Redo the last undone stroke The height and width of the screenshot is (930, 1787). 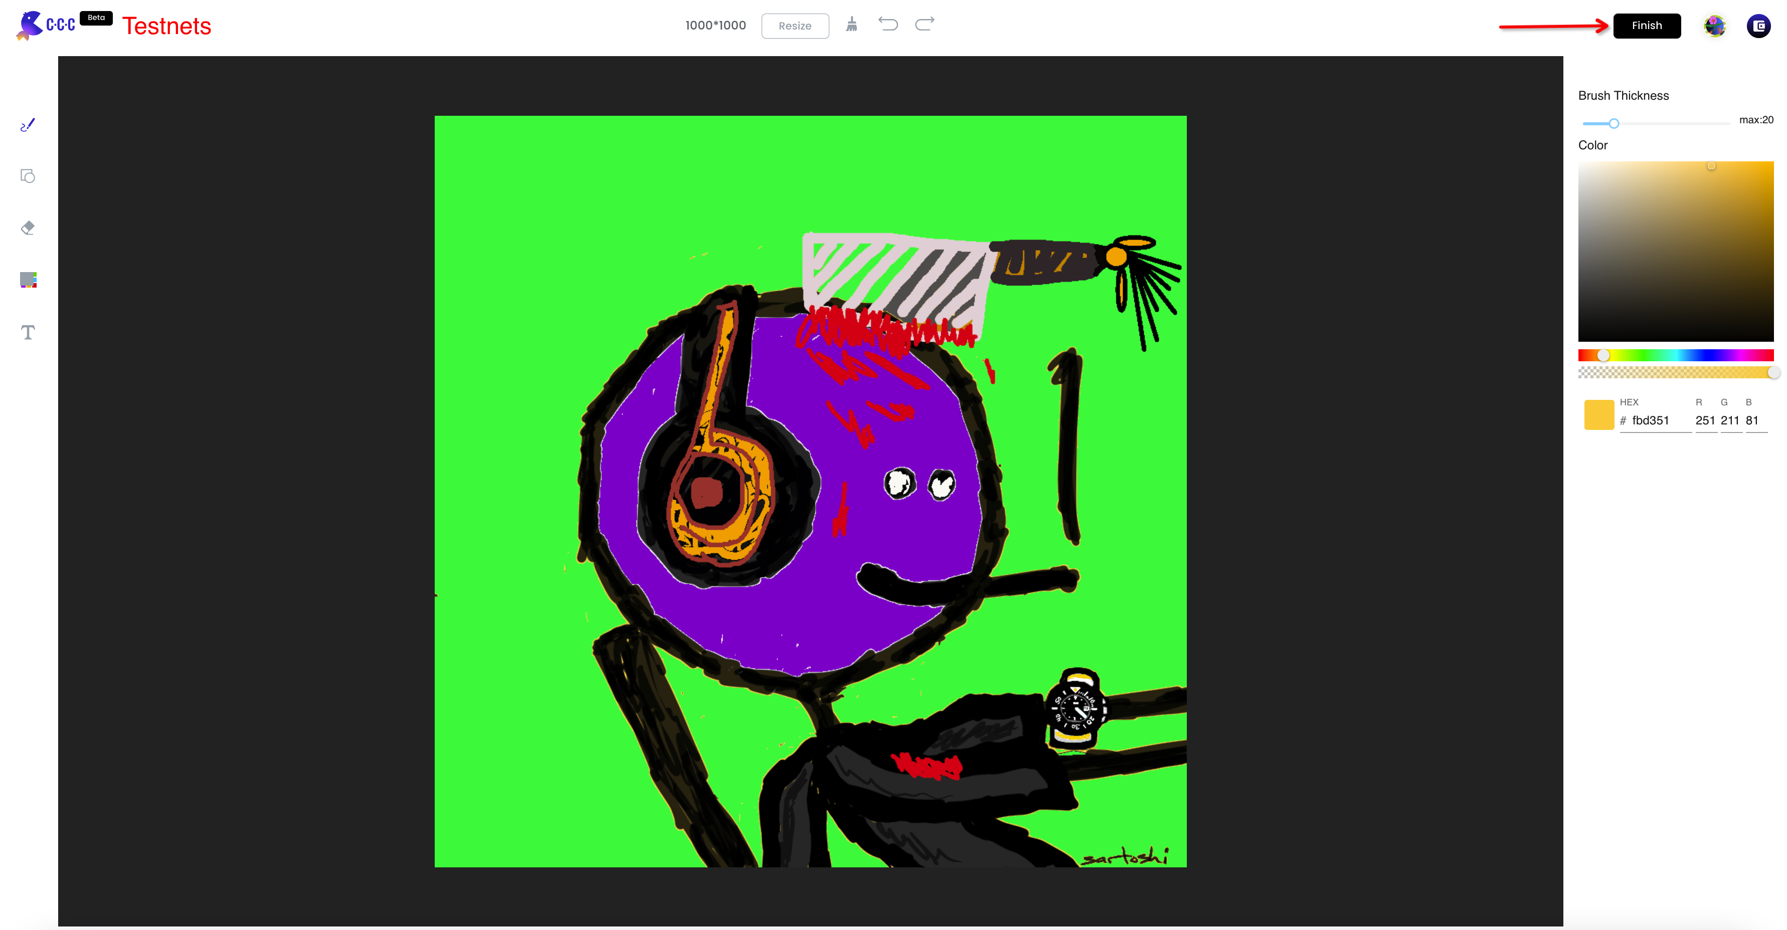click(925, 24)
